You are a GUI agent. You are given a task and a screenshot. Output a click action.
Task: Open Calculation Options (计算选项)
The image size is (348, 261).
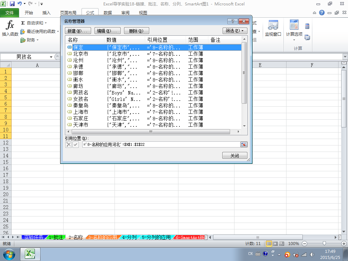pyautogui.click(x=294, y=30)
